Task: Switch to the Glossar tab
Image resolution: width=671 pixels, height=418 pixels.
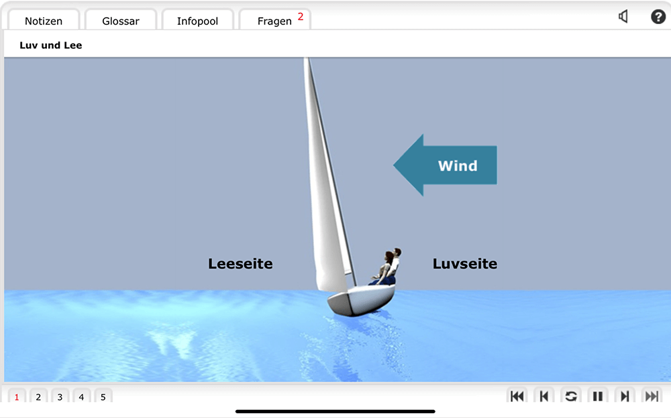Action: (x=121, y=21)
